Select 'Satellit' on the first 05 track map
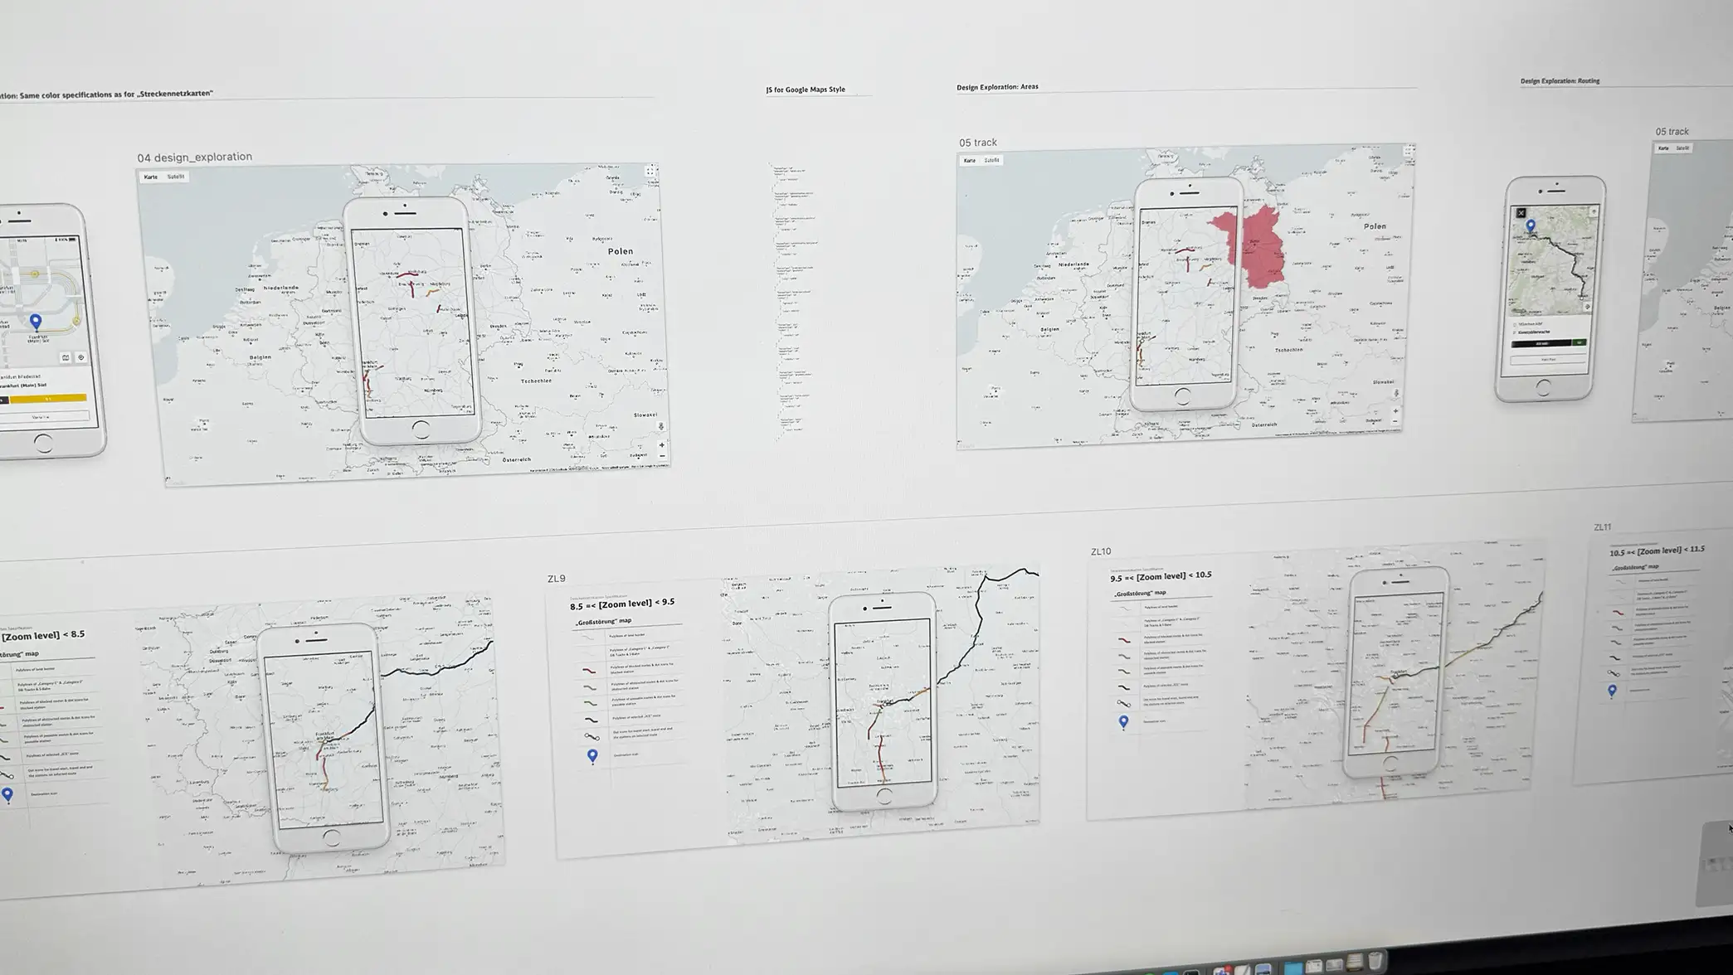 (991, 160)
